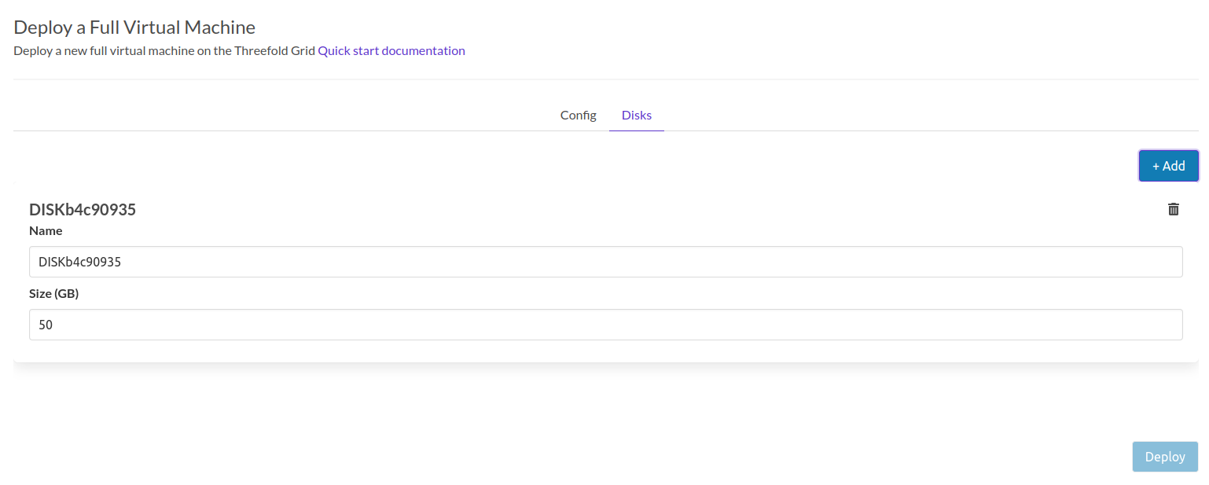Open the Quick start documentation link
1209x485 pixels.
pos(391,51)
